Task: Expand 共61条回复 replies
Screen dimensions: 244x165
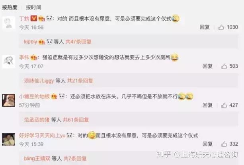Action: [76, 120]
